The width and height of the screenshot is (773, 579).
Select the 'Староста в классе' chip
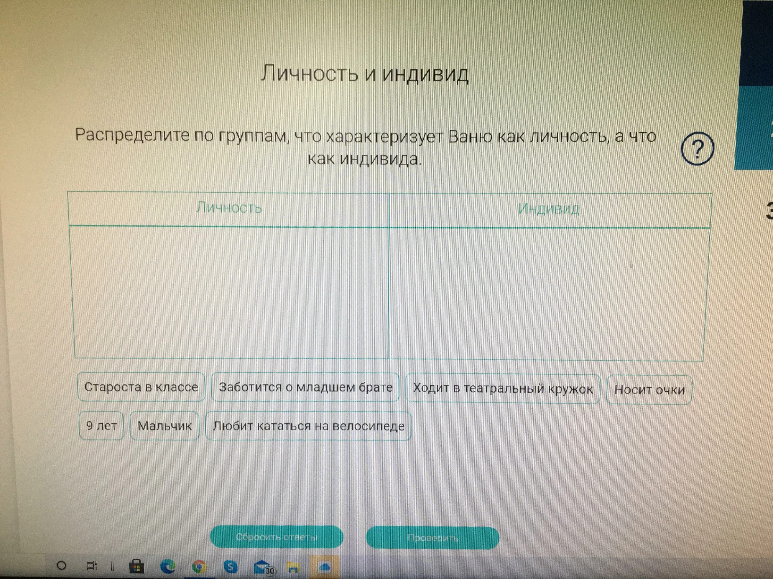[141, 387]
